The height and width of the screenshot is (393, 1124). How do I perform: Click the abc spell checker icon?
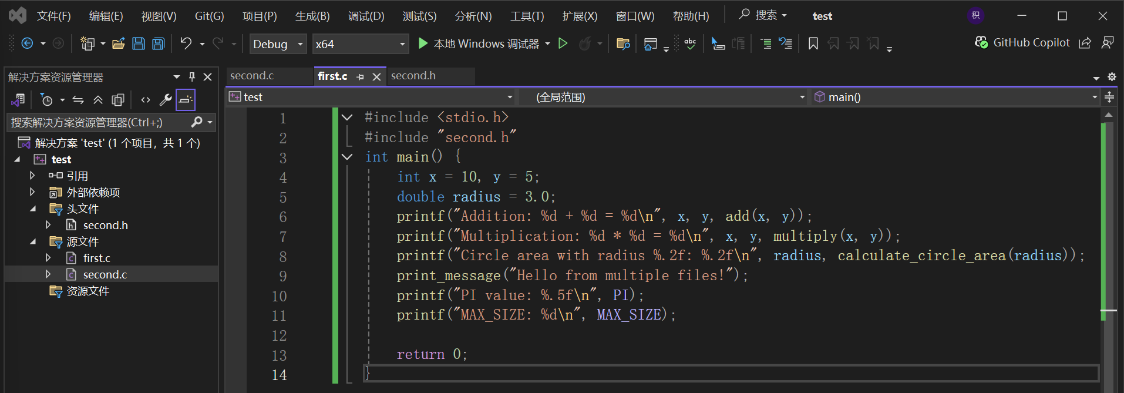[x=690, y=44]
